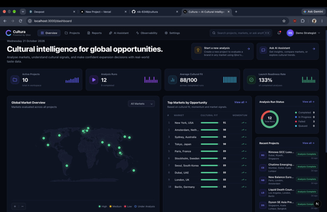This screenshot has width=327, height=212.
Task: Click the South America map marker
Action: [67, 166]
